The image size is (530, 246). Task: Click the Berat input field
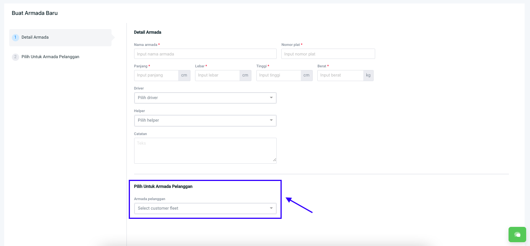click(x=340, y=75)
